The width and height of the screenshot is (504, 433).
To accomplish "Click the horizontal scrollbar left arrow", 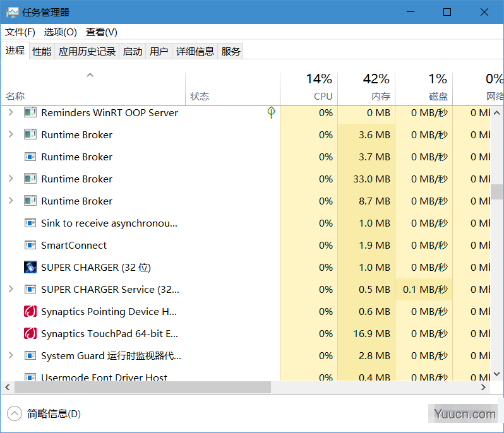I will [x=8, y=388].
